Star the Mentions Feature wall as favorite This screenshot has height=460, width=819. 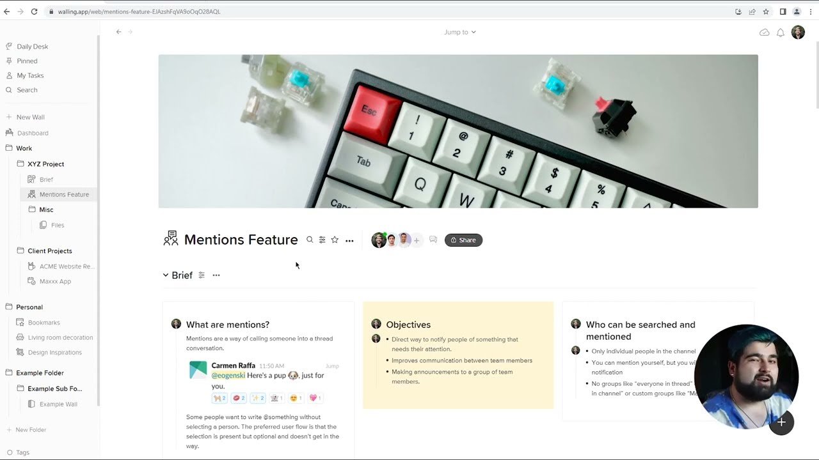335,240
